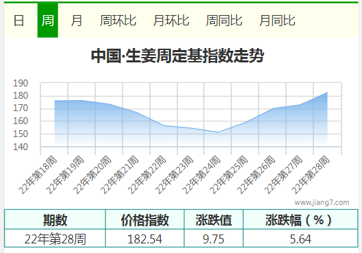Open the 月 monthly tab

[77, 21]
